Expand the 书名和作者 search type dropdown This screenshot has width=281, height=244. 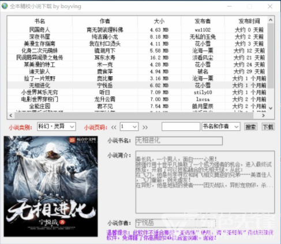point(221,127)
